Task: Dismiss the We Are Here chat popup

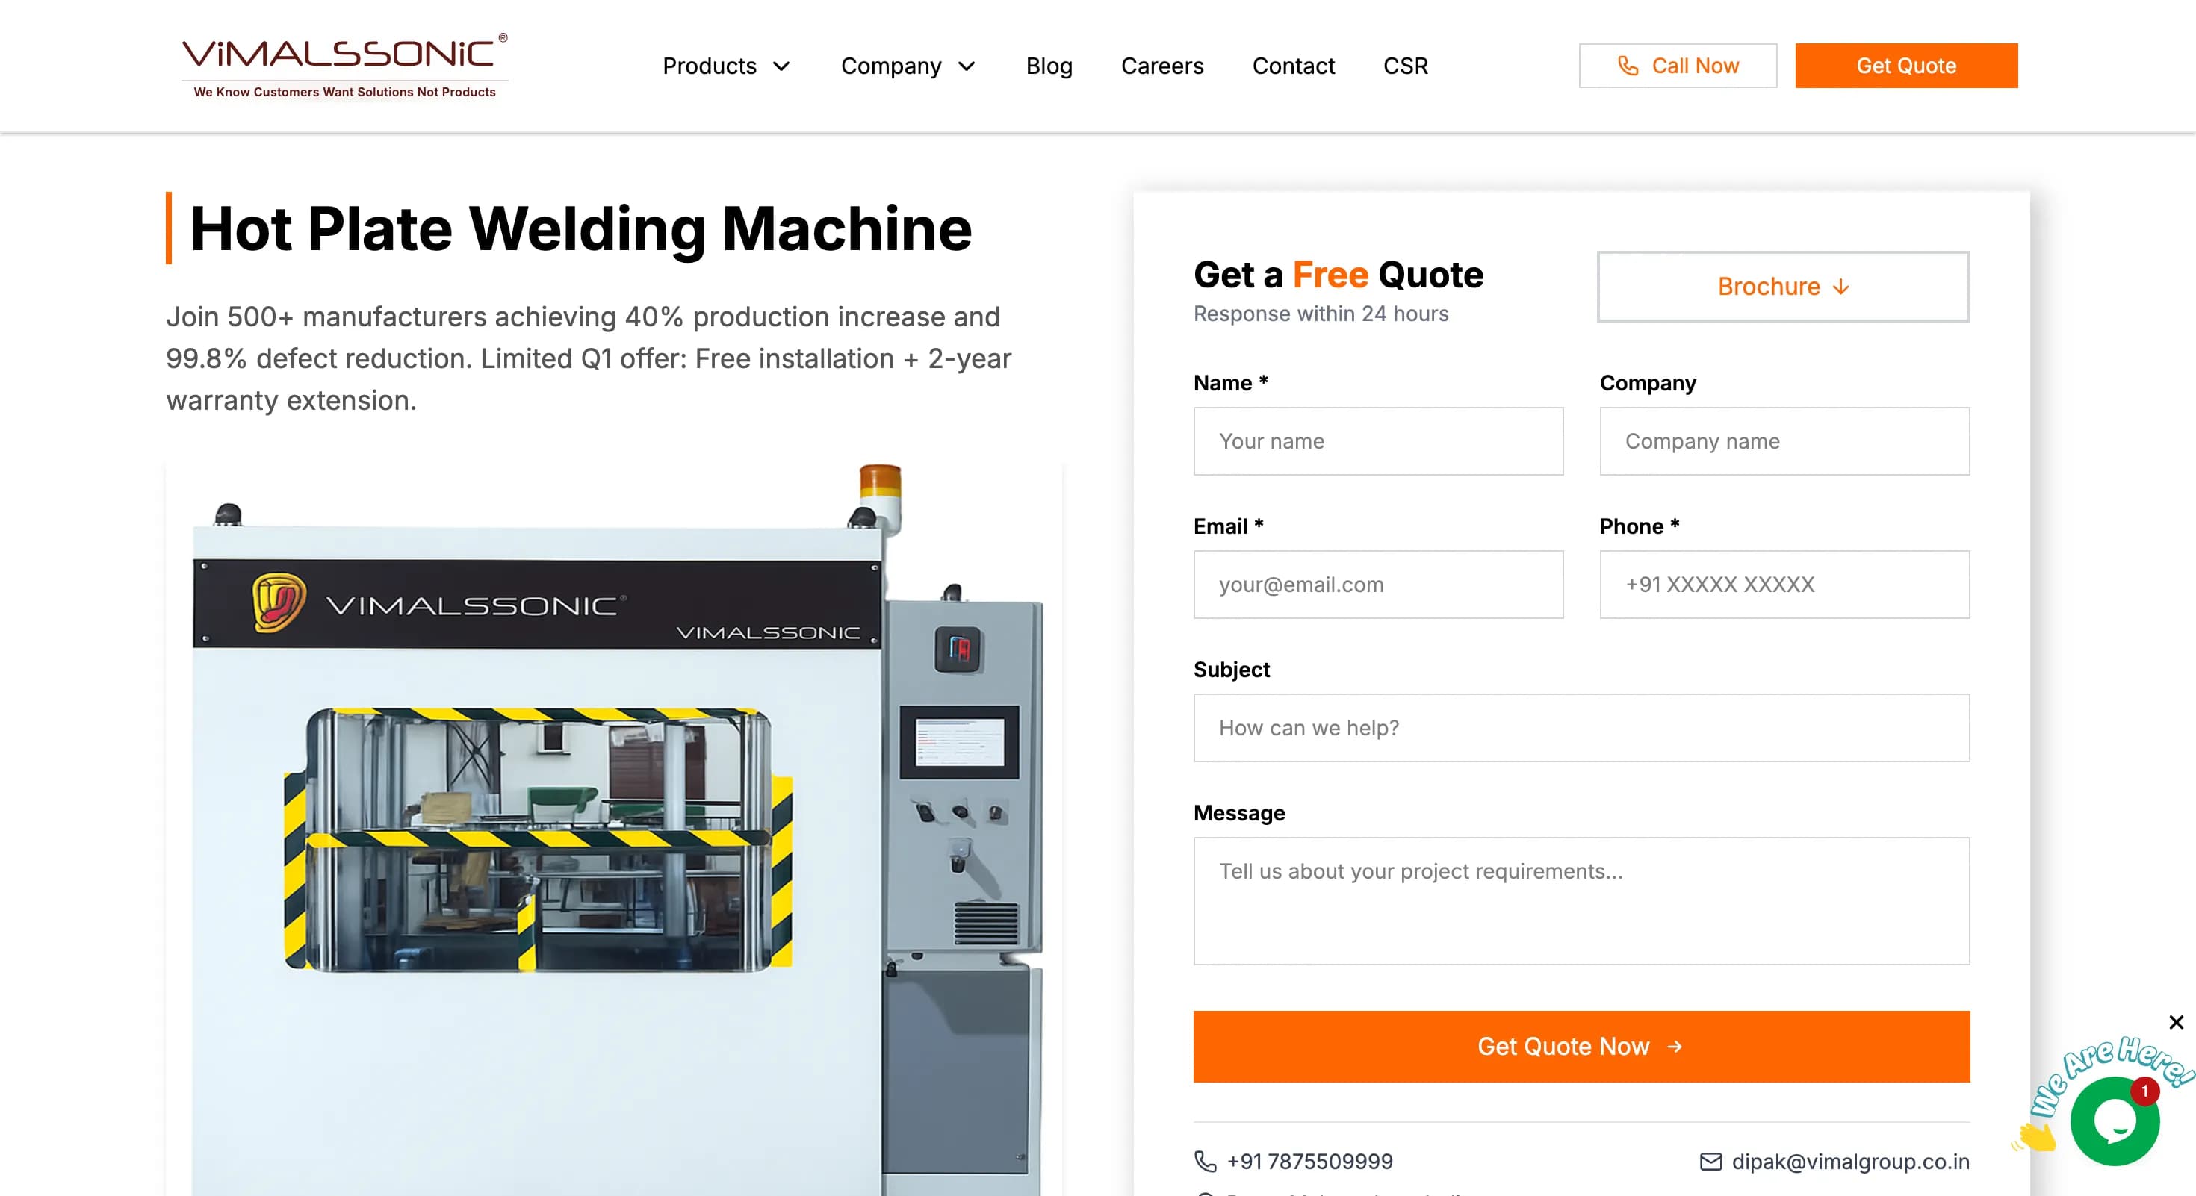Action: 2176,1021
